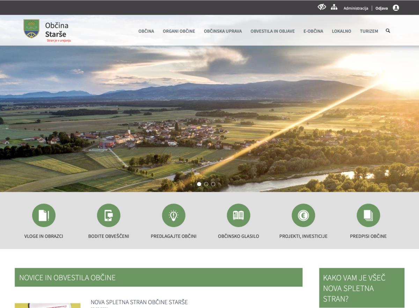The image size is (419, 308).
Task: Select the third carousel slide dot
Action: click(213, 184)
